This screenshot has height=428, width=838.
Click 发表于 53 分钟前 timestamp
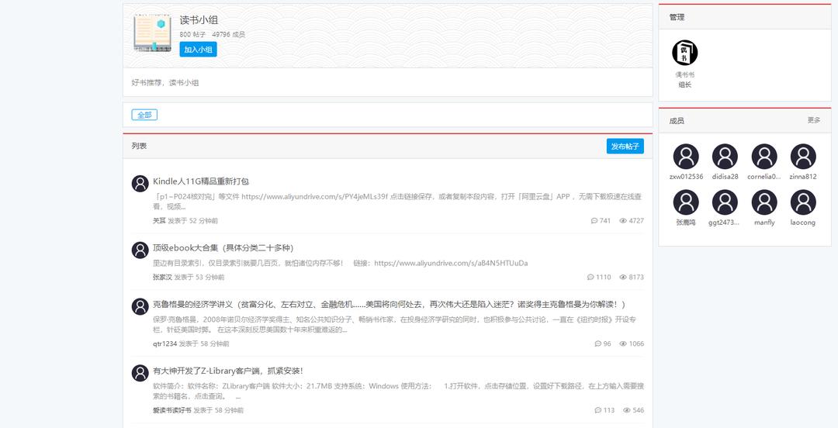(x=199, y=278)
